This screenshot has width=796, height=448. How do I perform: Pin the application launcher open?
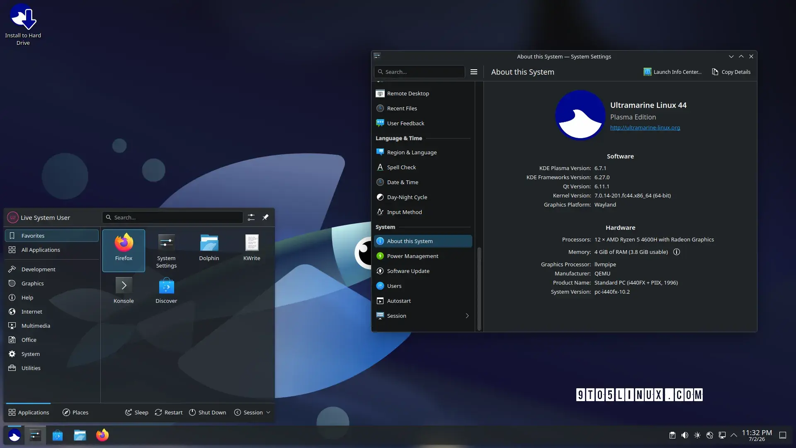(265, 217)
